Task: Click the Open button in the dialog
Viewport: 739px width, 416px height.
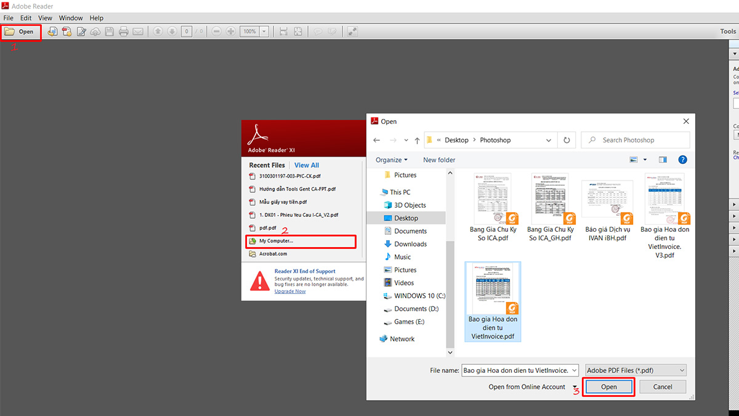Action: coord(608,387)
